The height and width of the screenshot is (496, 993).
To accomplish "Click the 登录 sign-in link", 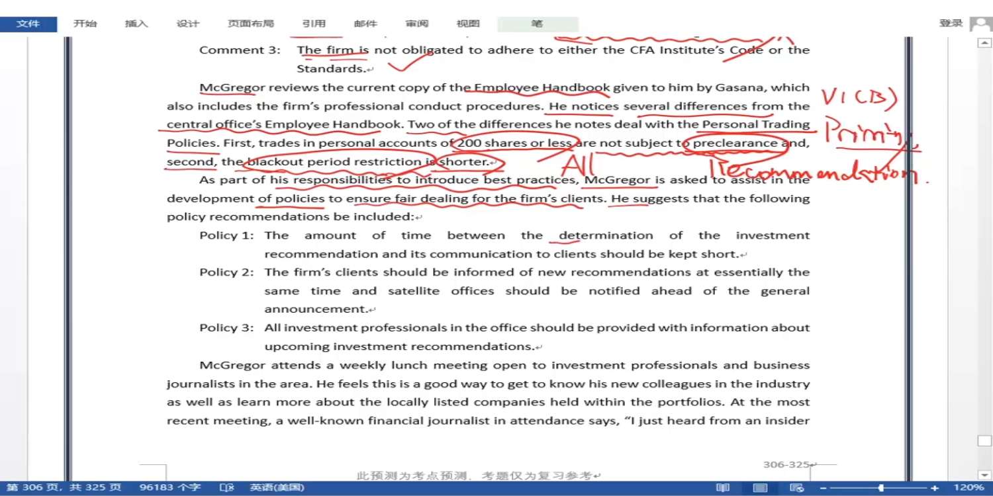I will tap(951, 23).
